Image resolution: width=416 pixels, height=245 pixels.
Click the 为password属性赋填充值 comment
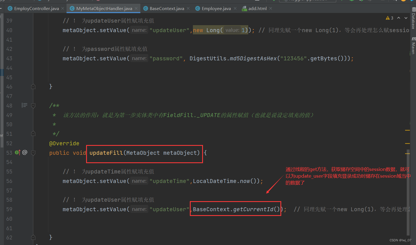click(x=115, y=49)
